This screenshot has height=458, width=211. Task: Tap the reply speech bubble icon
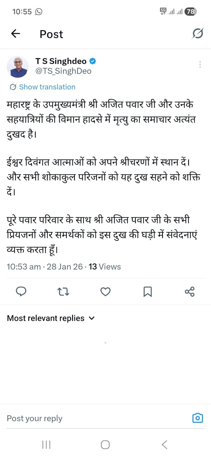21,292
